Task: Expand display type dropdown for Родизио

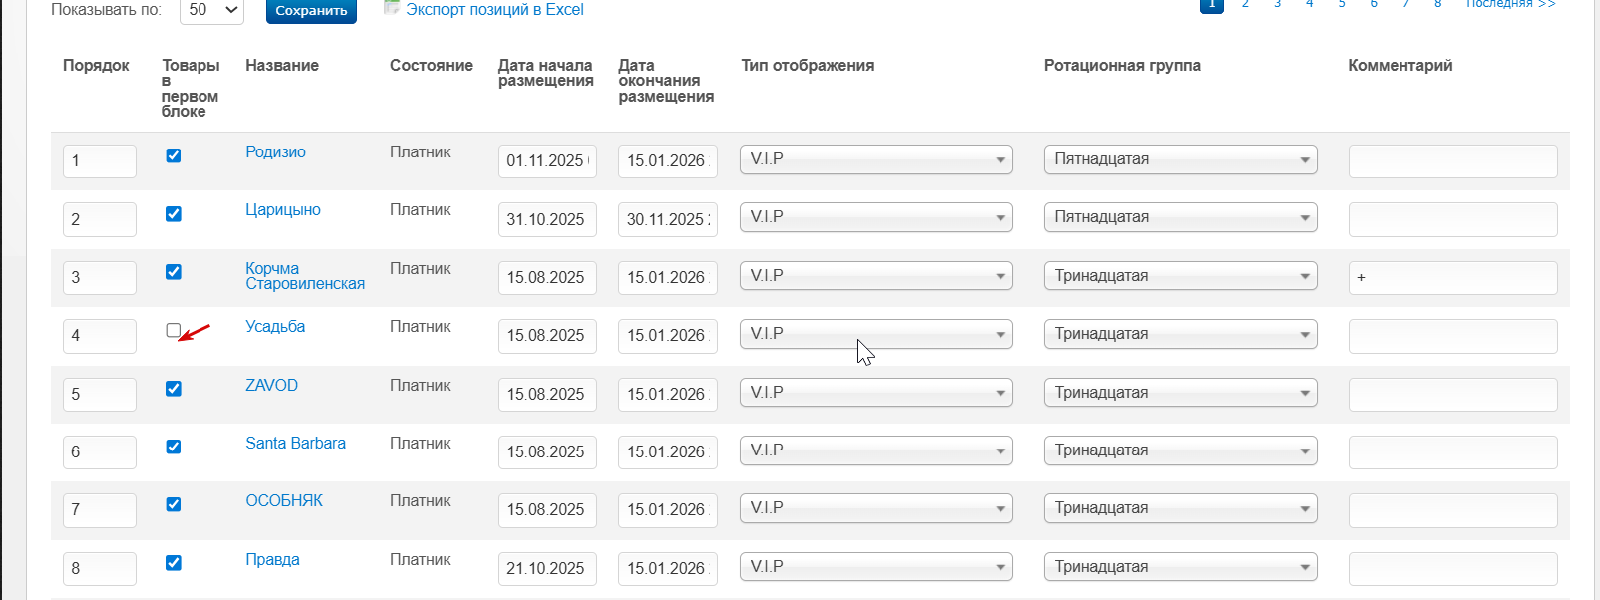Action: pyautogui.click(x=876, y=159)
